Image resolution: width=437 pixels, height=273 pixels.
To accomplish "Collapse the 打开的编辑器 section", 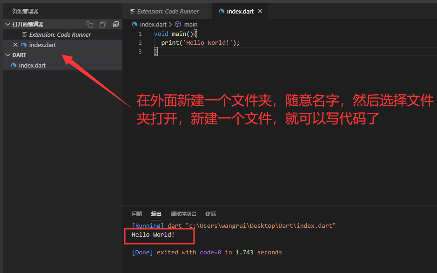I will 8,24.
